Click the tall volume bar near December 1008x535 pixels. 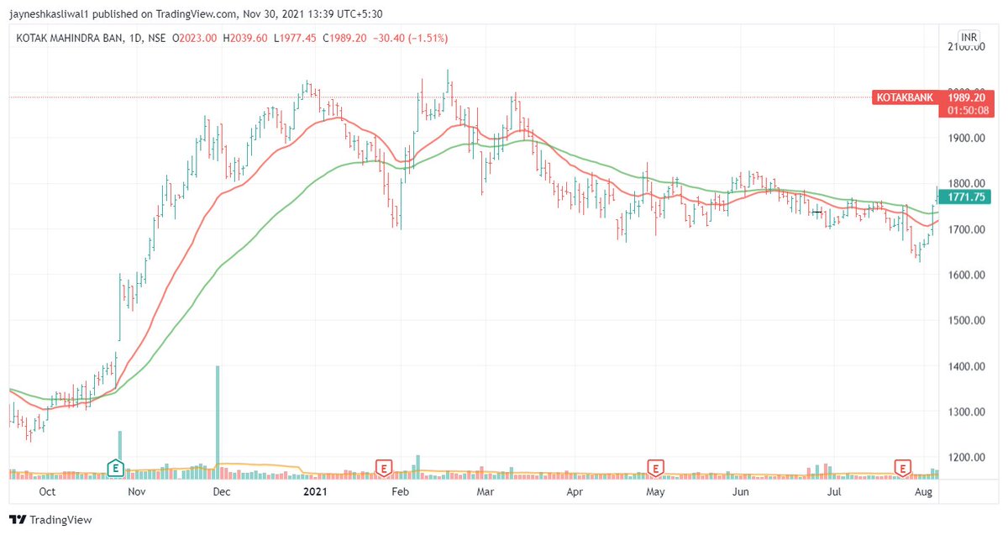tap(218, 422)
